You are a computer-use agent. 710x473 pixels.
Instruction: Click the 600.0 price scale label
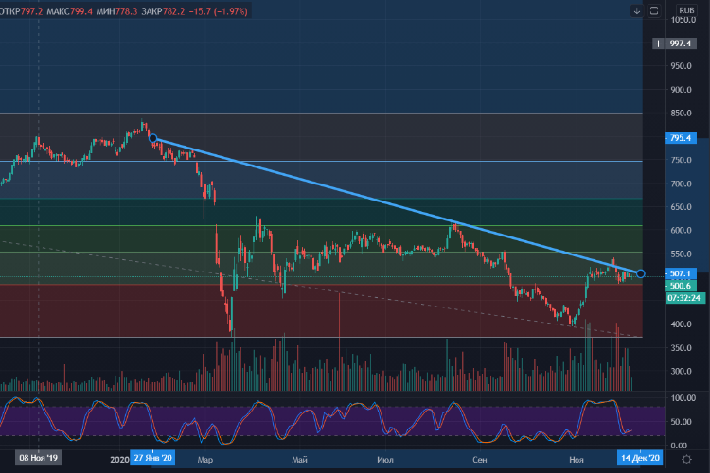tap(682, 231)
